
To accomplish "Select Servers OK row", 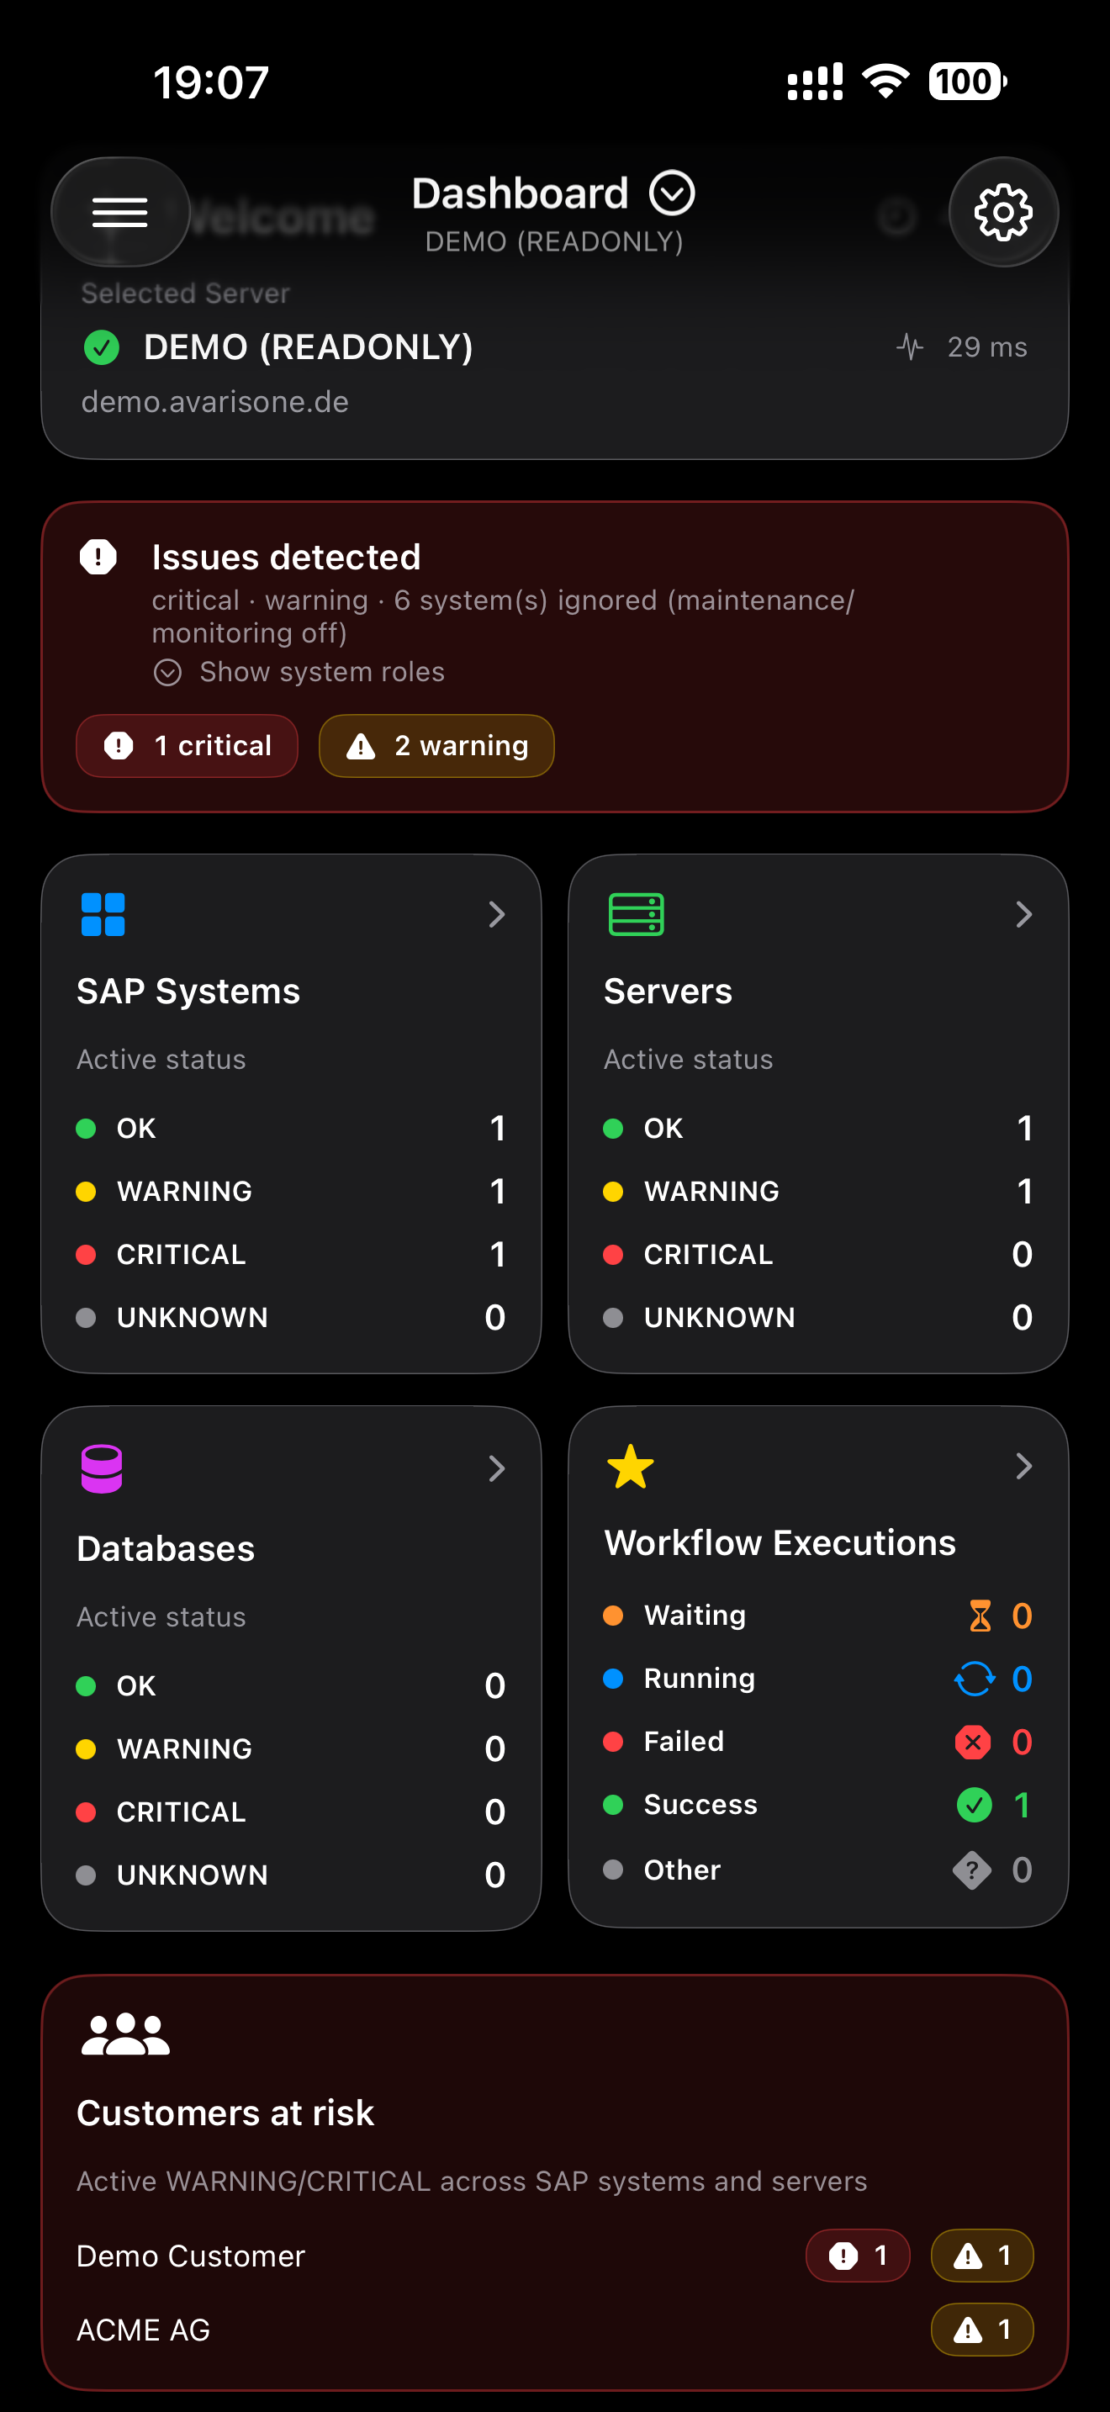I will click(x=818, y=1129).
